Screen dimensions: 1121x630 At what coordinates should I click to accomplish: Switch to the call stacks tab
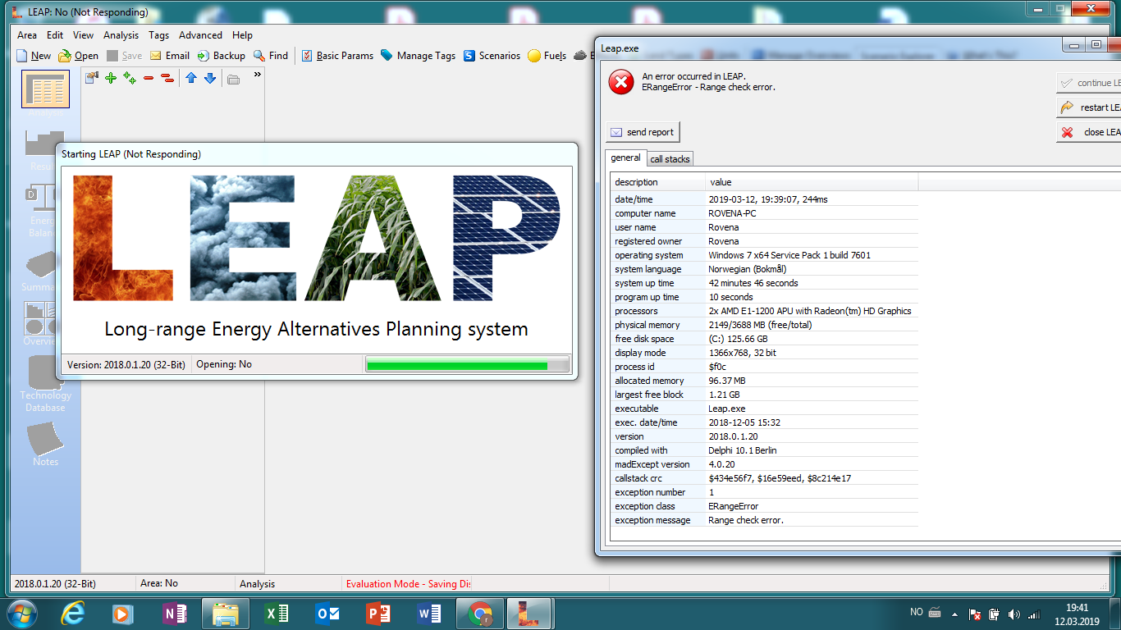[x=670, y=159]
